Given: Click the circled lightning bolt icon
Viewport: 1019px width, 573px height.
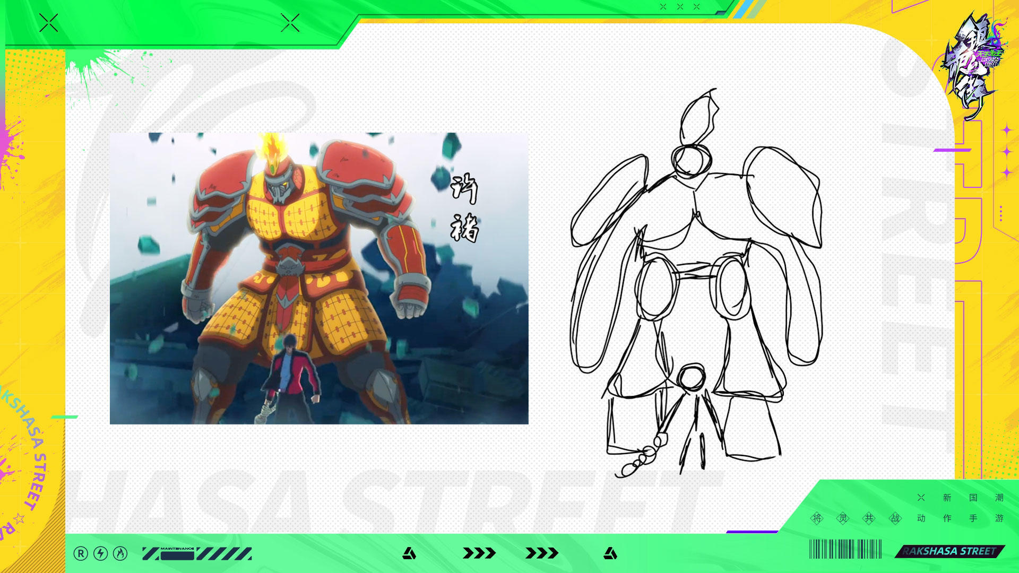Looking at the screenshot, I should click(101, 554).
